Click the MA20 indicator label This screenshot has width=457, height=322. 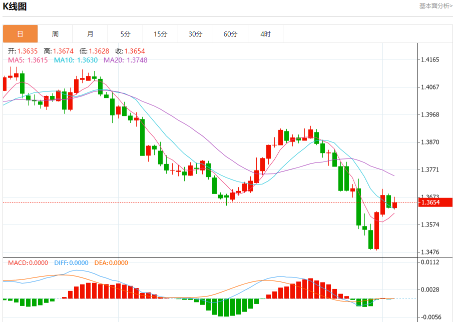coord(125,60)
